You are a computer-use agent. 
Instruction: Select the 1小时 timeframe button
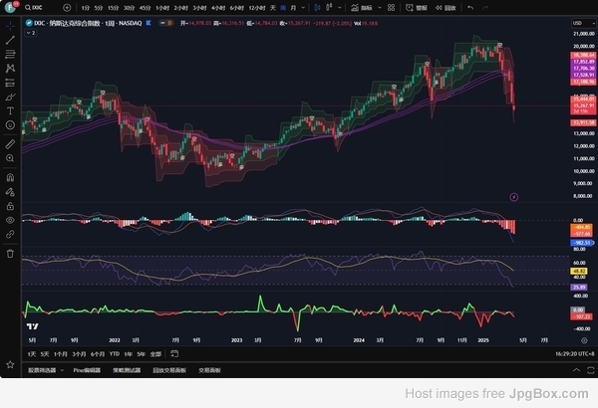[x=160, y=8]
